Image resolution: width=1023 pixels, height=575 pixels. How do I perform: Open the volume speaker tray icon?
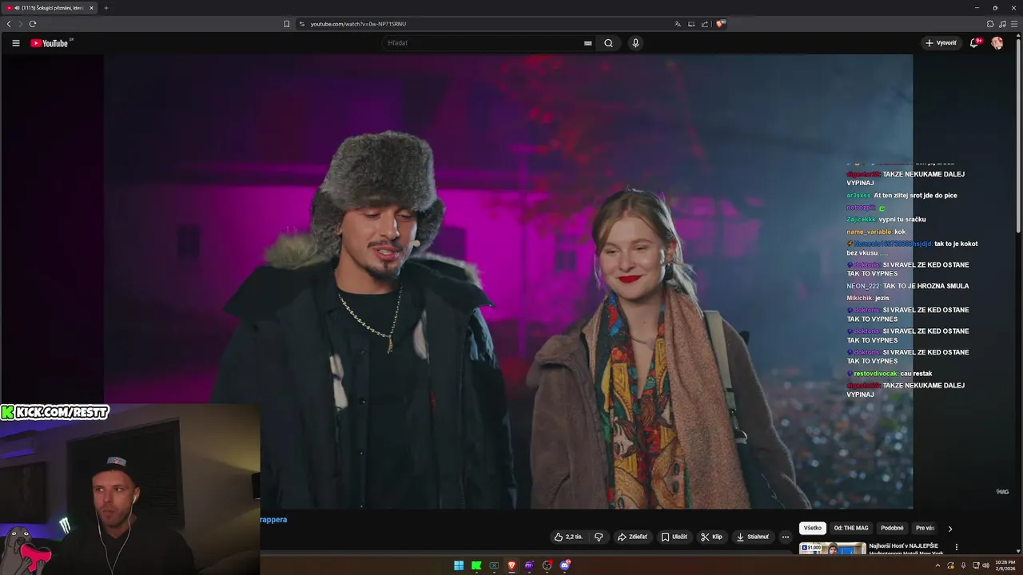[x=986, y=565]
